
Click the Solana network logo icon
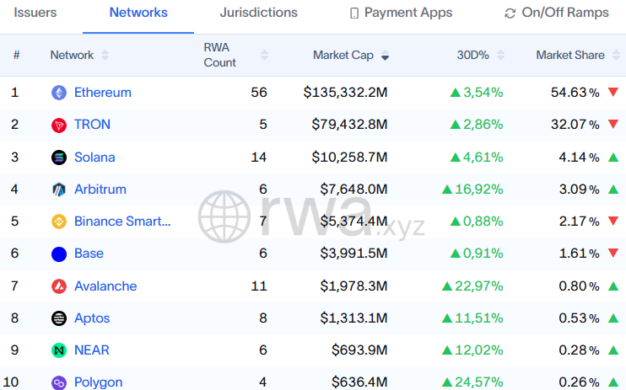[59, 158]
